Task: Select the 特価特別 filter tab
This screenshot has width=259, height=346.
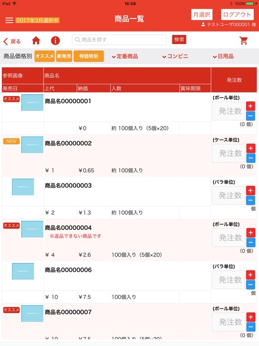Action: point(88,56)
